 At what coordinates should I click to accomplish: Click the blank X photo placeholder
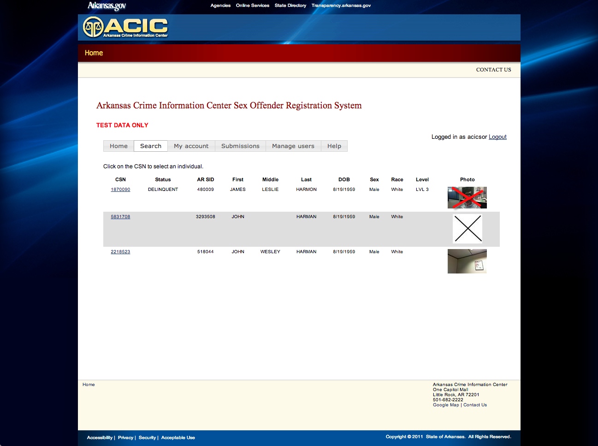point(468,229)
